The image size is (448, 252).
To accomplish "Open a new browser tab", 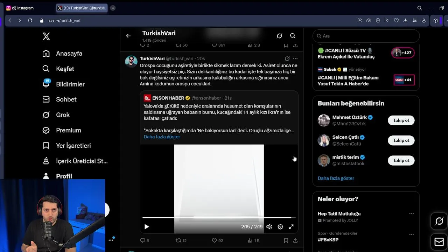I will (113, 8).
